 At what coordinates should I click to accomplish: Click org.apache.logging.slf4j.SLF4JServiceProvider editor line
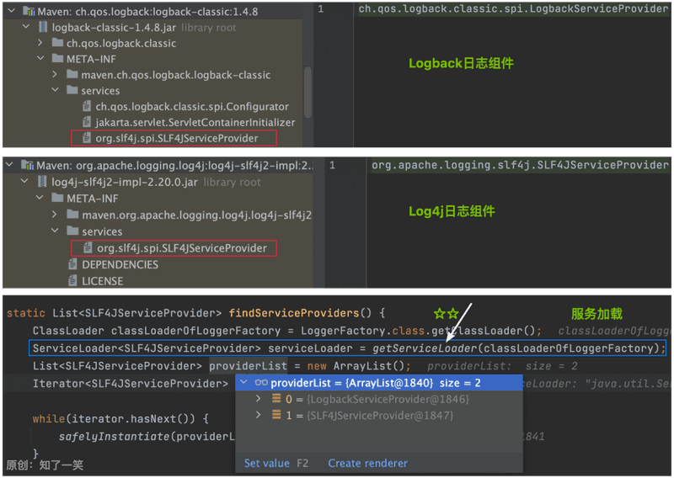[x=520, y=165]
